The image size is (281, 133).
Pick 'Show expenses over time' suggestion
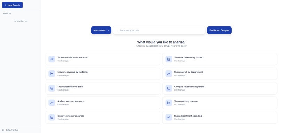coord(103,88)
